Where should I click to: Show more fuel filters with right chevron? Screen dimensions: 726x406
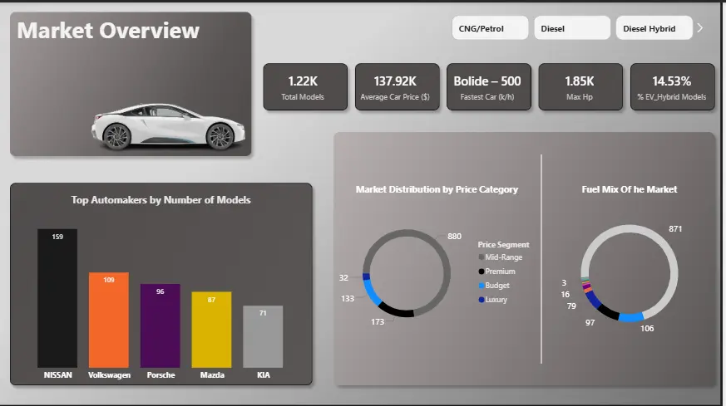[x=700, y=28]
